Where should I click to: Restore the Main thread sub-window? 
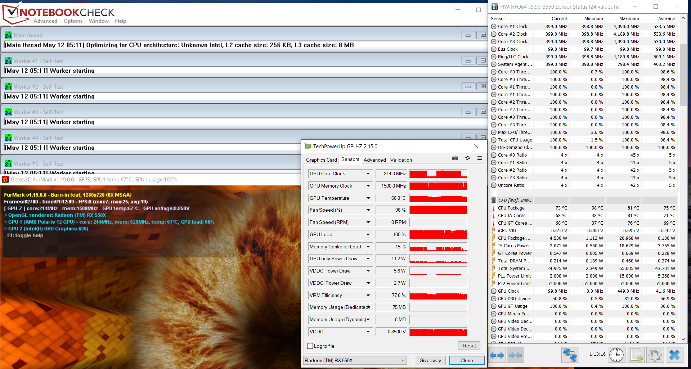[x=483, y=35]
